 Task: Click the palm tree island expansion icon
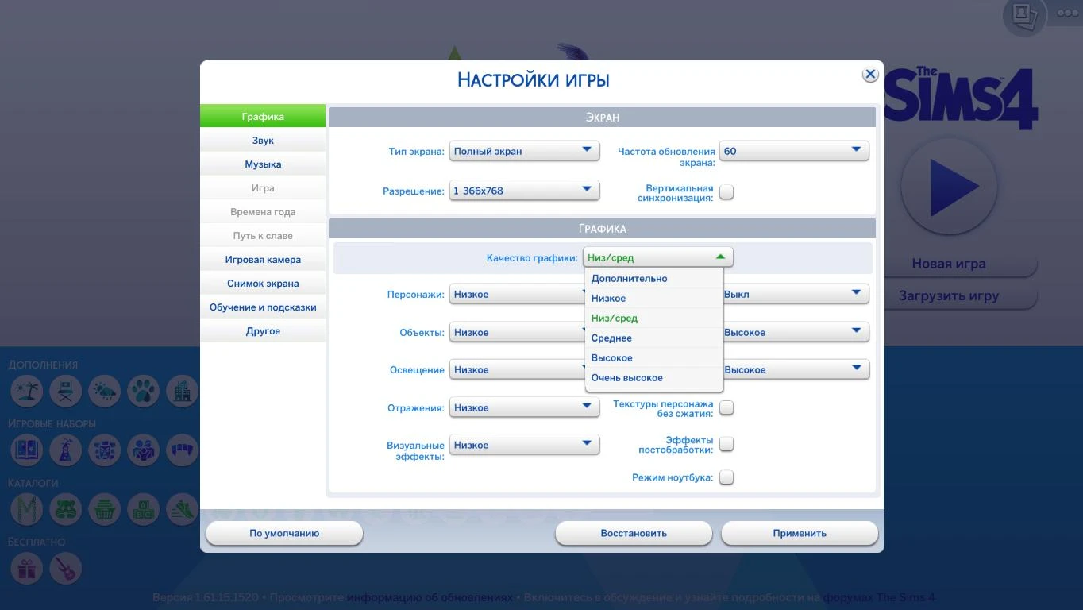[x=25, y=391]
